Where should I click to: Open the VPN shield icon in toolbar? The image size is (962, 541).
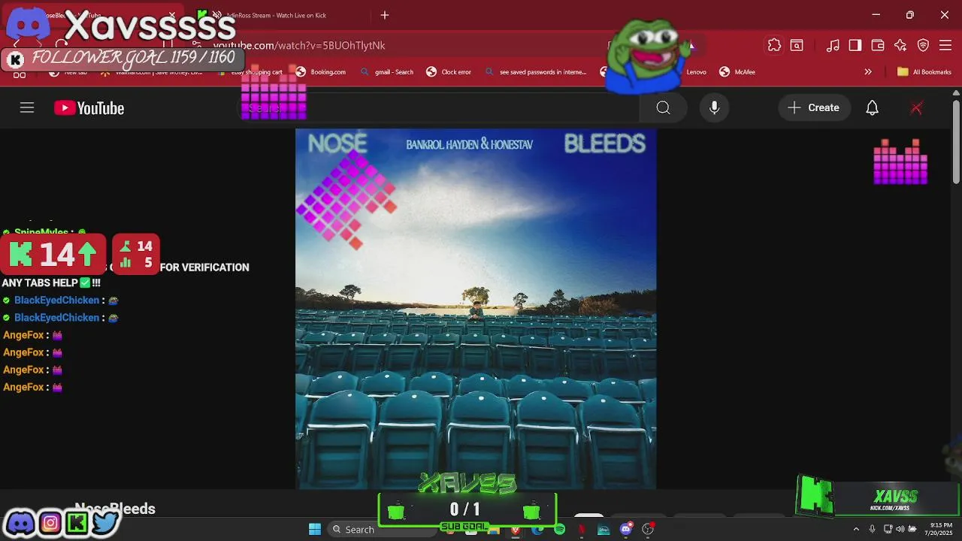[923, 45]
